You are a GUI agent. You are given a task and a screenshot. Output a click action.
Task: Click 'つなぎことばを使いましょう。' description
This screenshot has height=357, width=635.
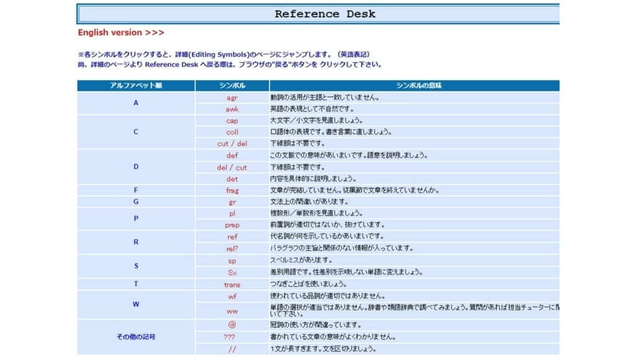tap(309, 284)
